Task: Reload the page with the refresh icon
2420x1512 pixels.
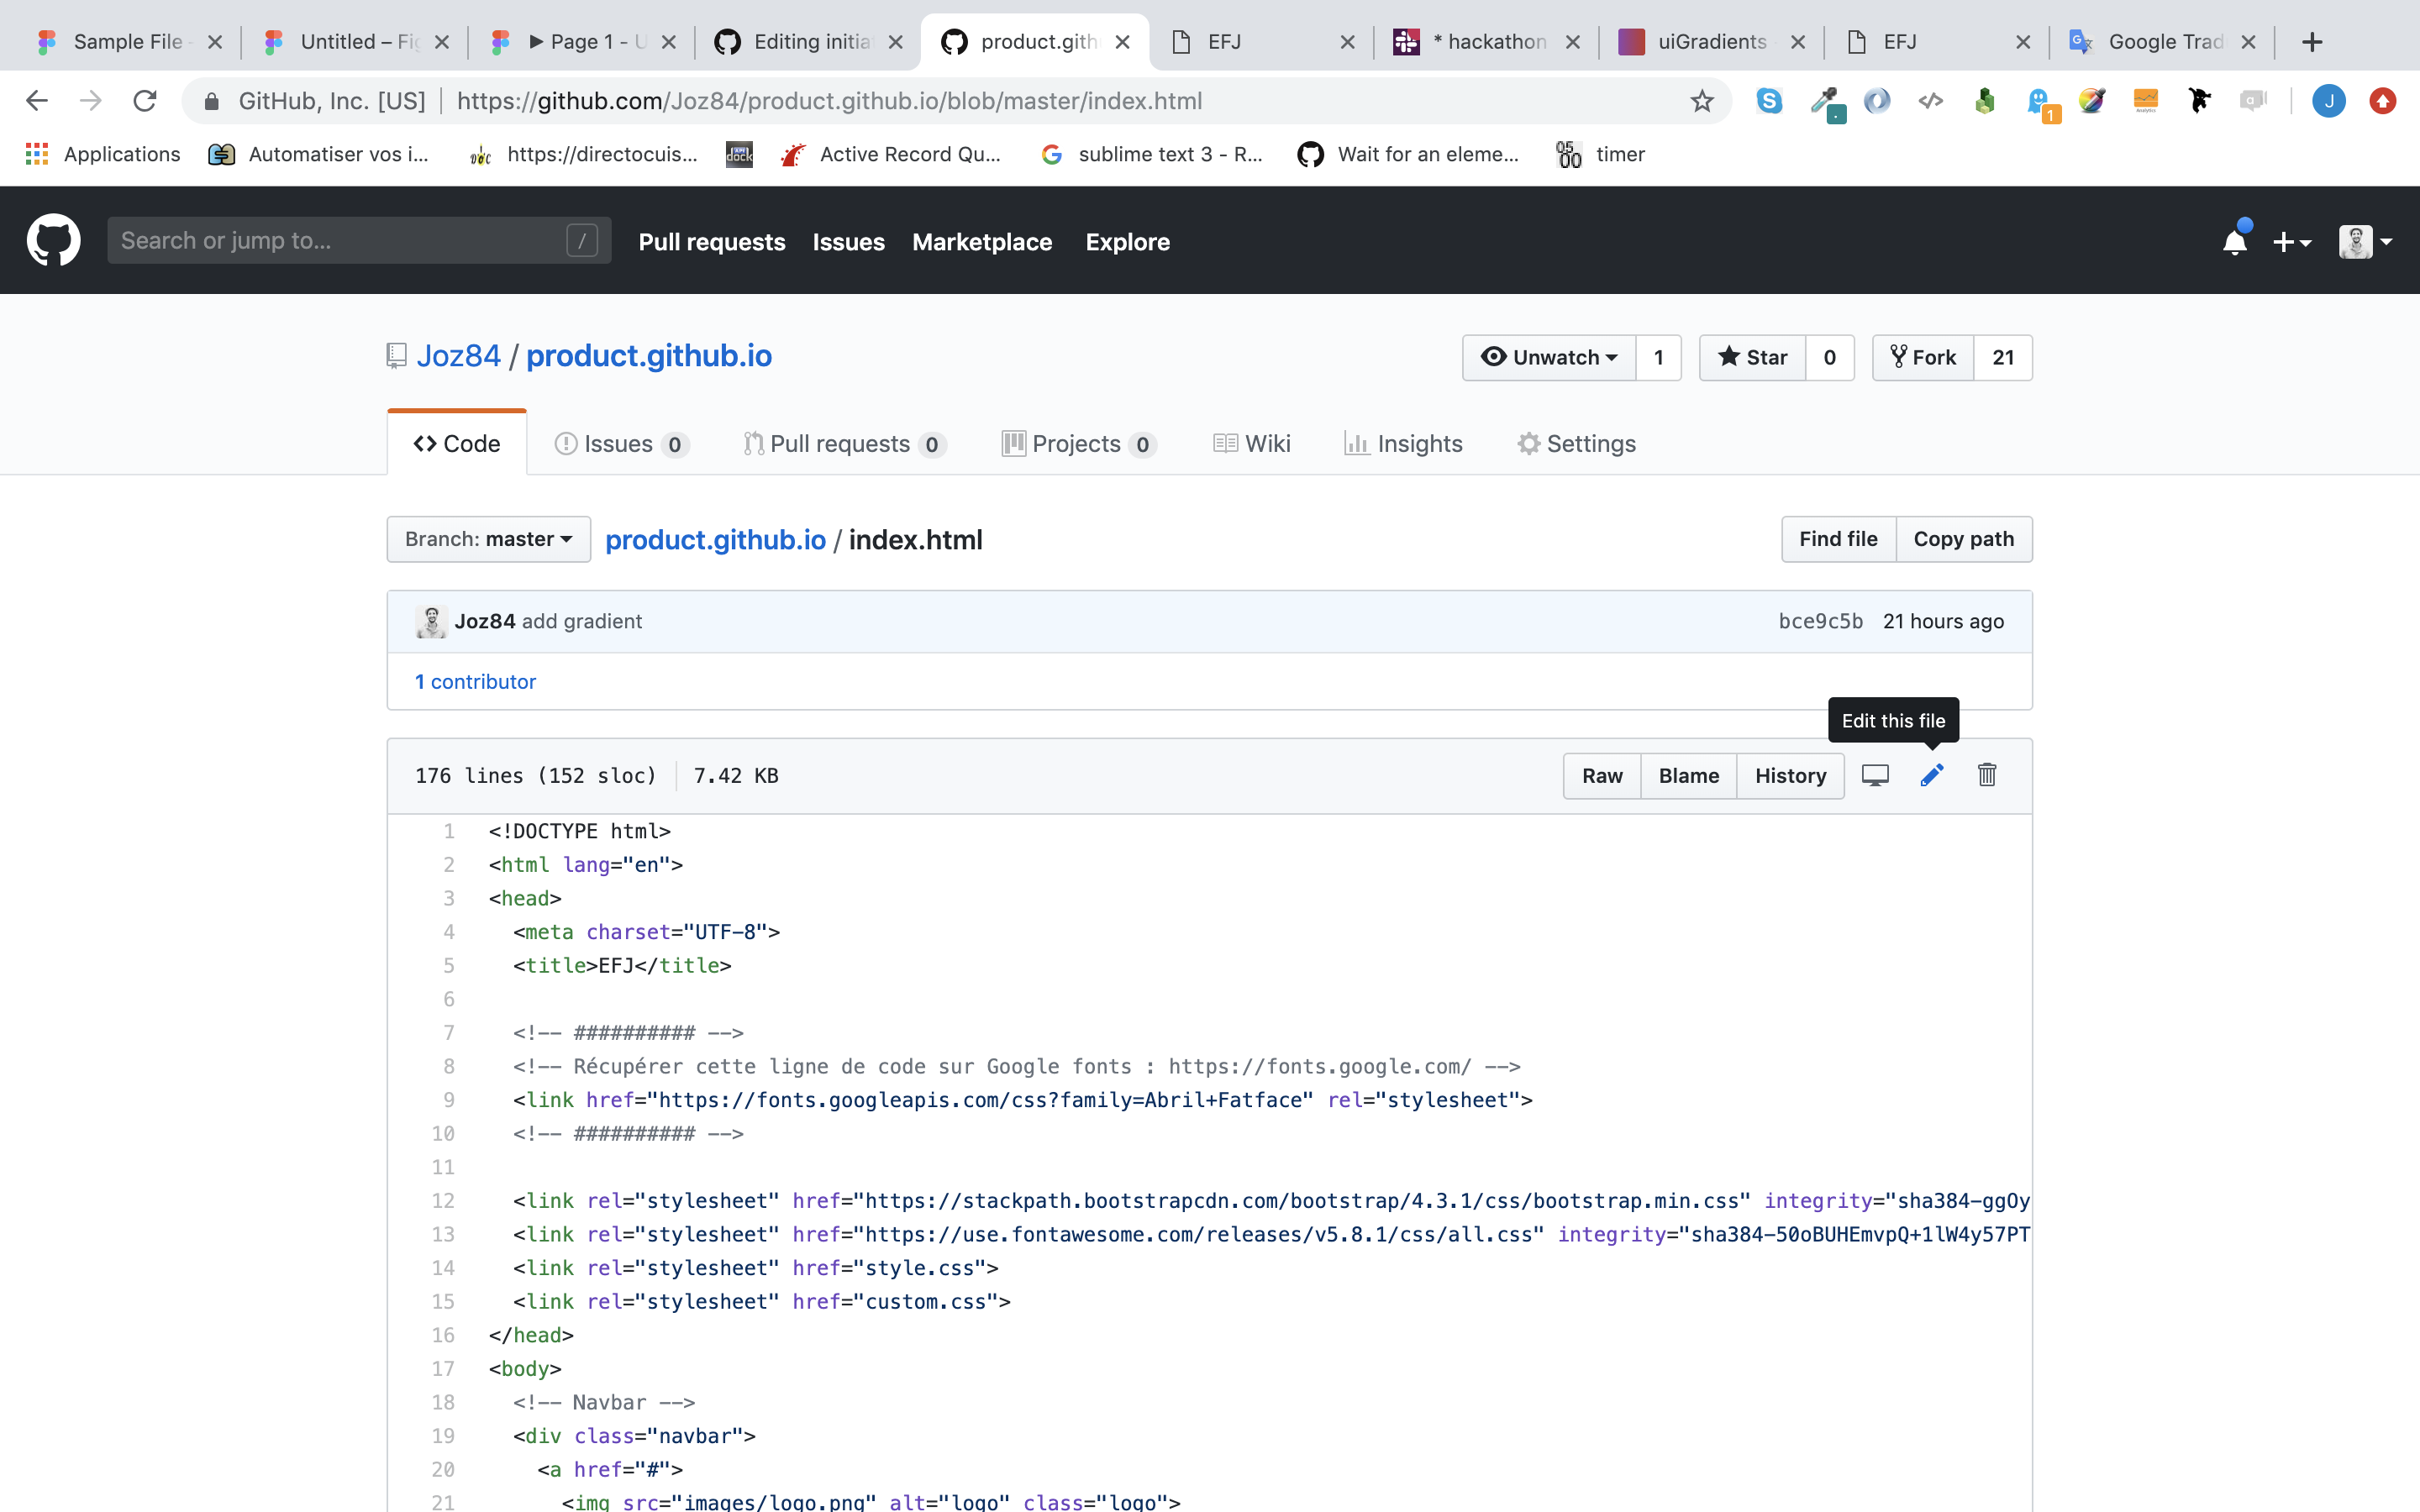Action: (x=145, y=101)
